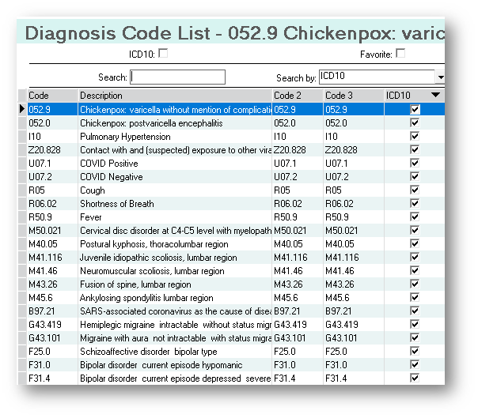Toggle ICD10 checkbox for the Fever row

pyautogui.click(x=415, y=217)
